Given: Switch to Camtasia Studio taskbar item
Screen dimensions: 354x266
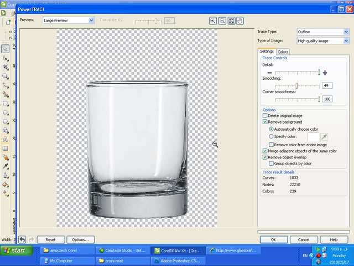Looking at the screenshot, I should 123,250.
